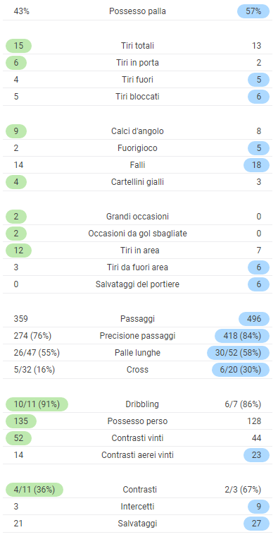Click the blue 496 passes badge
Screen dimensions: 278x549
254,319
